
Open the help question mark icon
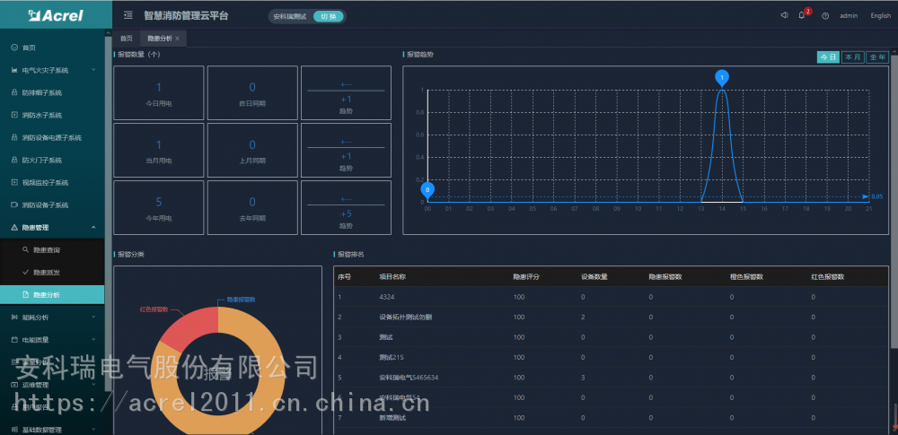click(824, 16)
